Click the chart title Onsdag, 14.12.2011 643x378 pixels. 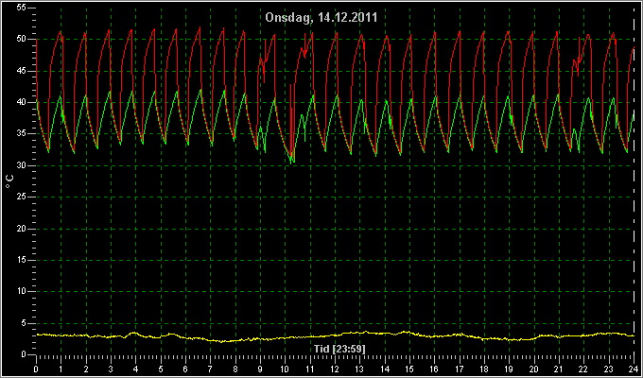pyautogui.click(x=321, y=18)
